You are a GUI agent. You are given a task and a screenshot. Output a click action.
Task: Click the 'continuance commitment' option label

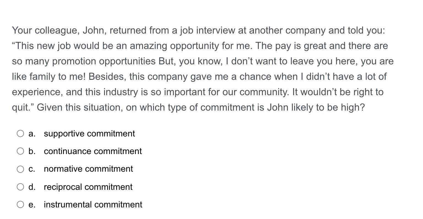(93, 151)
